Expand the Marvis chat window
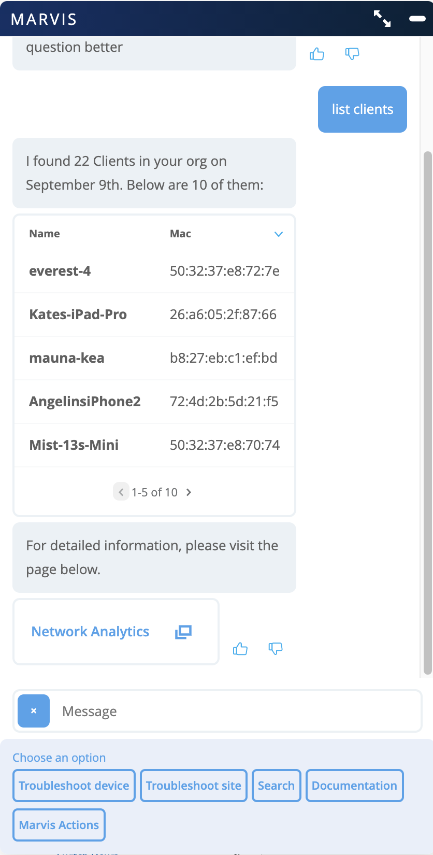Screen dimensions: 433x855 (382, 19)
